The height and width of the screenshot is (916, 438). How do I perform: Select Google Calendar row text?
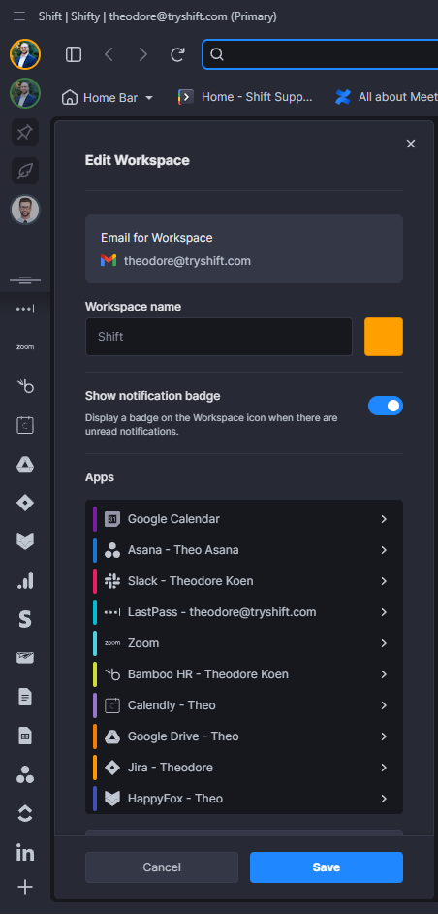[173, 519]
